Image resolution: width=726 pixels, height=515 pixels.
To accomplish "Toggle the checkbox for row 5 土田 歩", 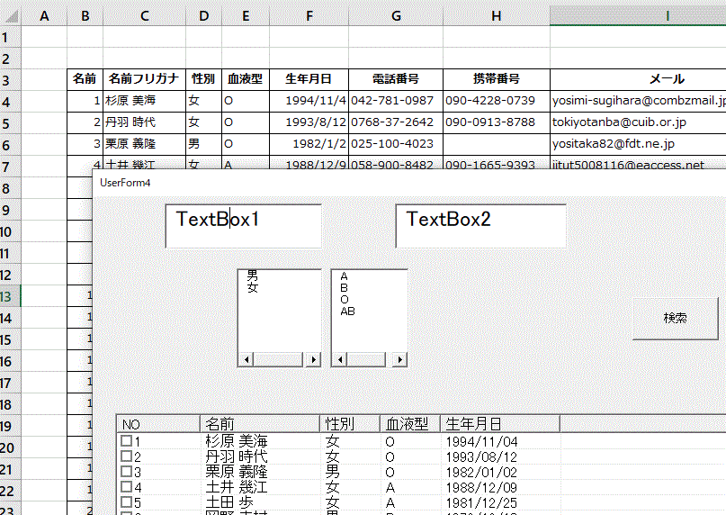I will 127,502.
